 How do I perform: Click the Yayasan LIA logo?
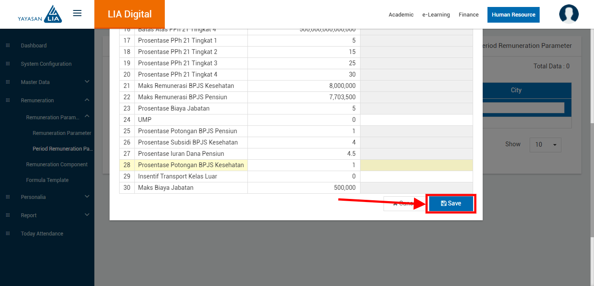pyautogui.click(x=40, y=14)
